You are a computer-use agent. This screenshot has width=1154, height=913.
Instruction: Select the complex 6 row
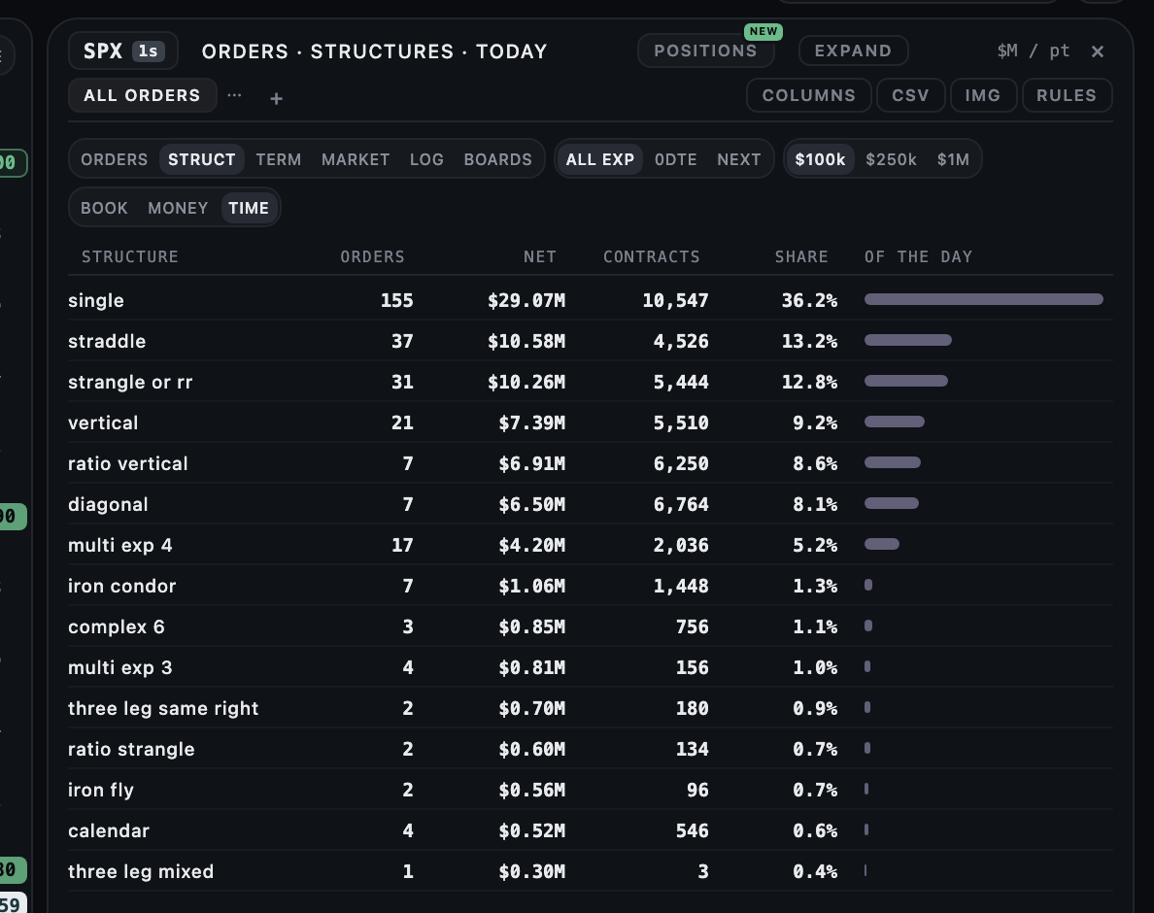point(591,626)
